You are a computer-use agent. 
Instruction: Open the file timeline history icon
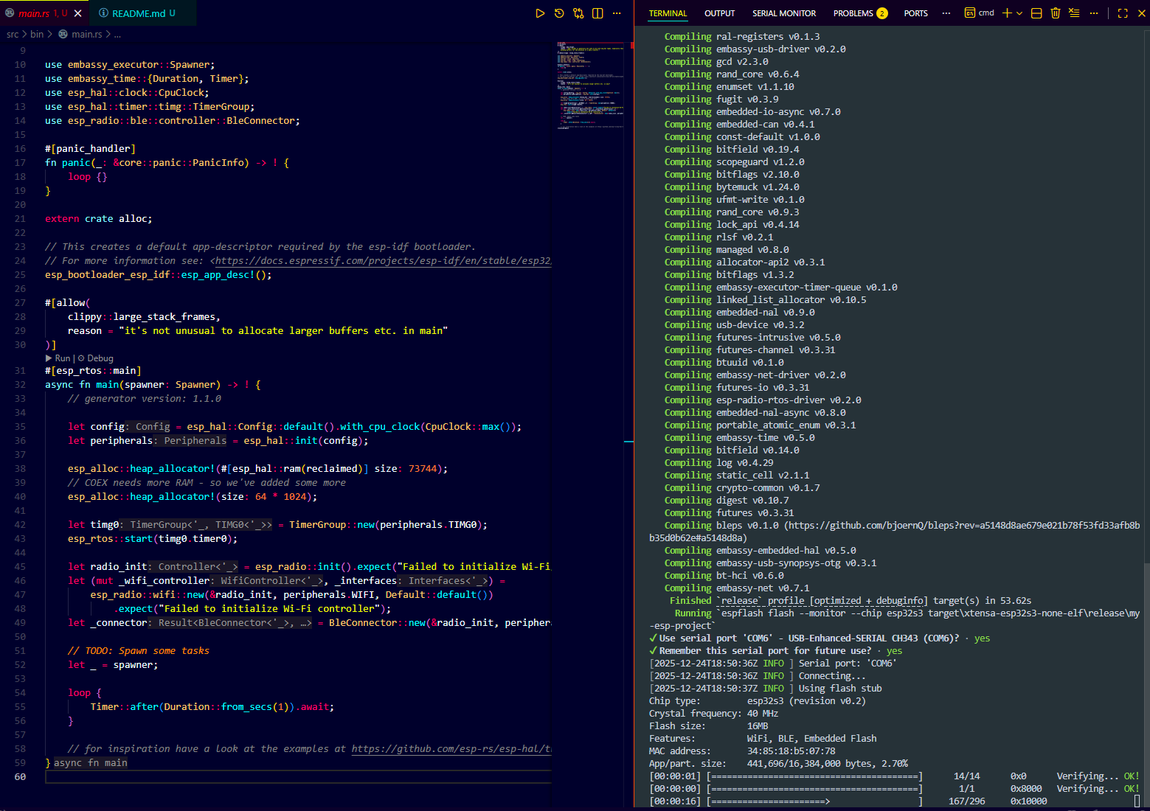(x=559, y=13)
